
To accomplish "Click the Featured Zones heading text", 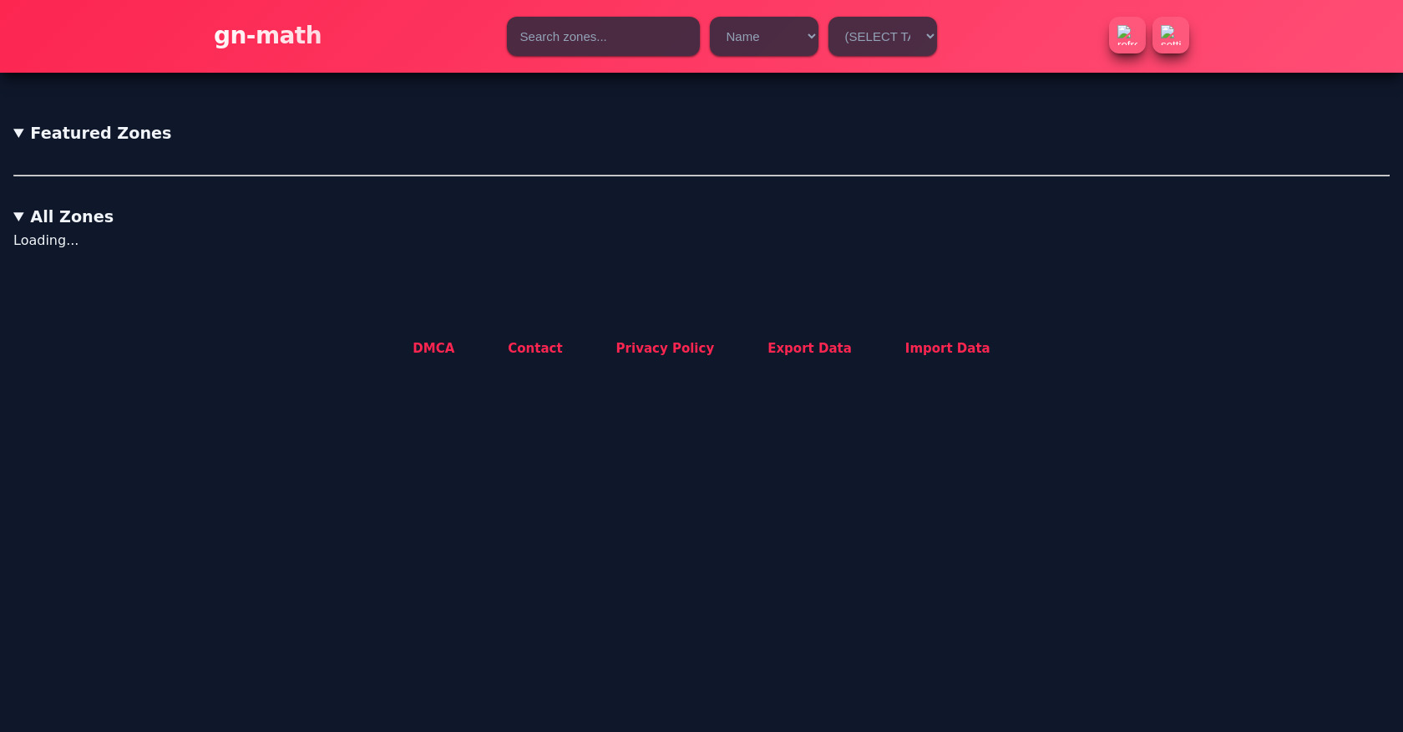I will click(x=100, y=134).
